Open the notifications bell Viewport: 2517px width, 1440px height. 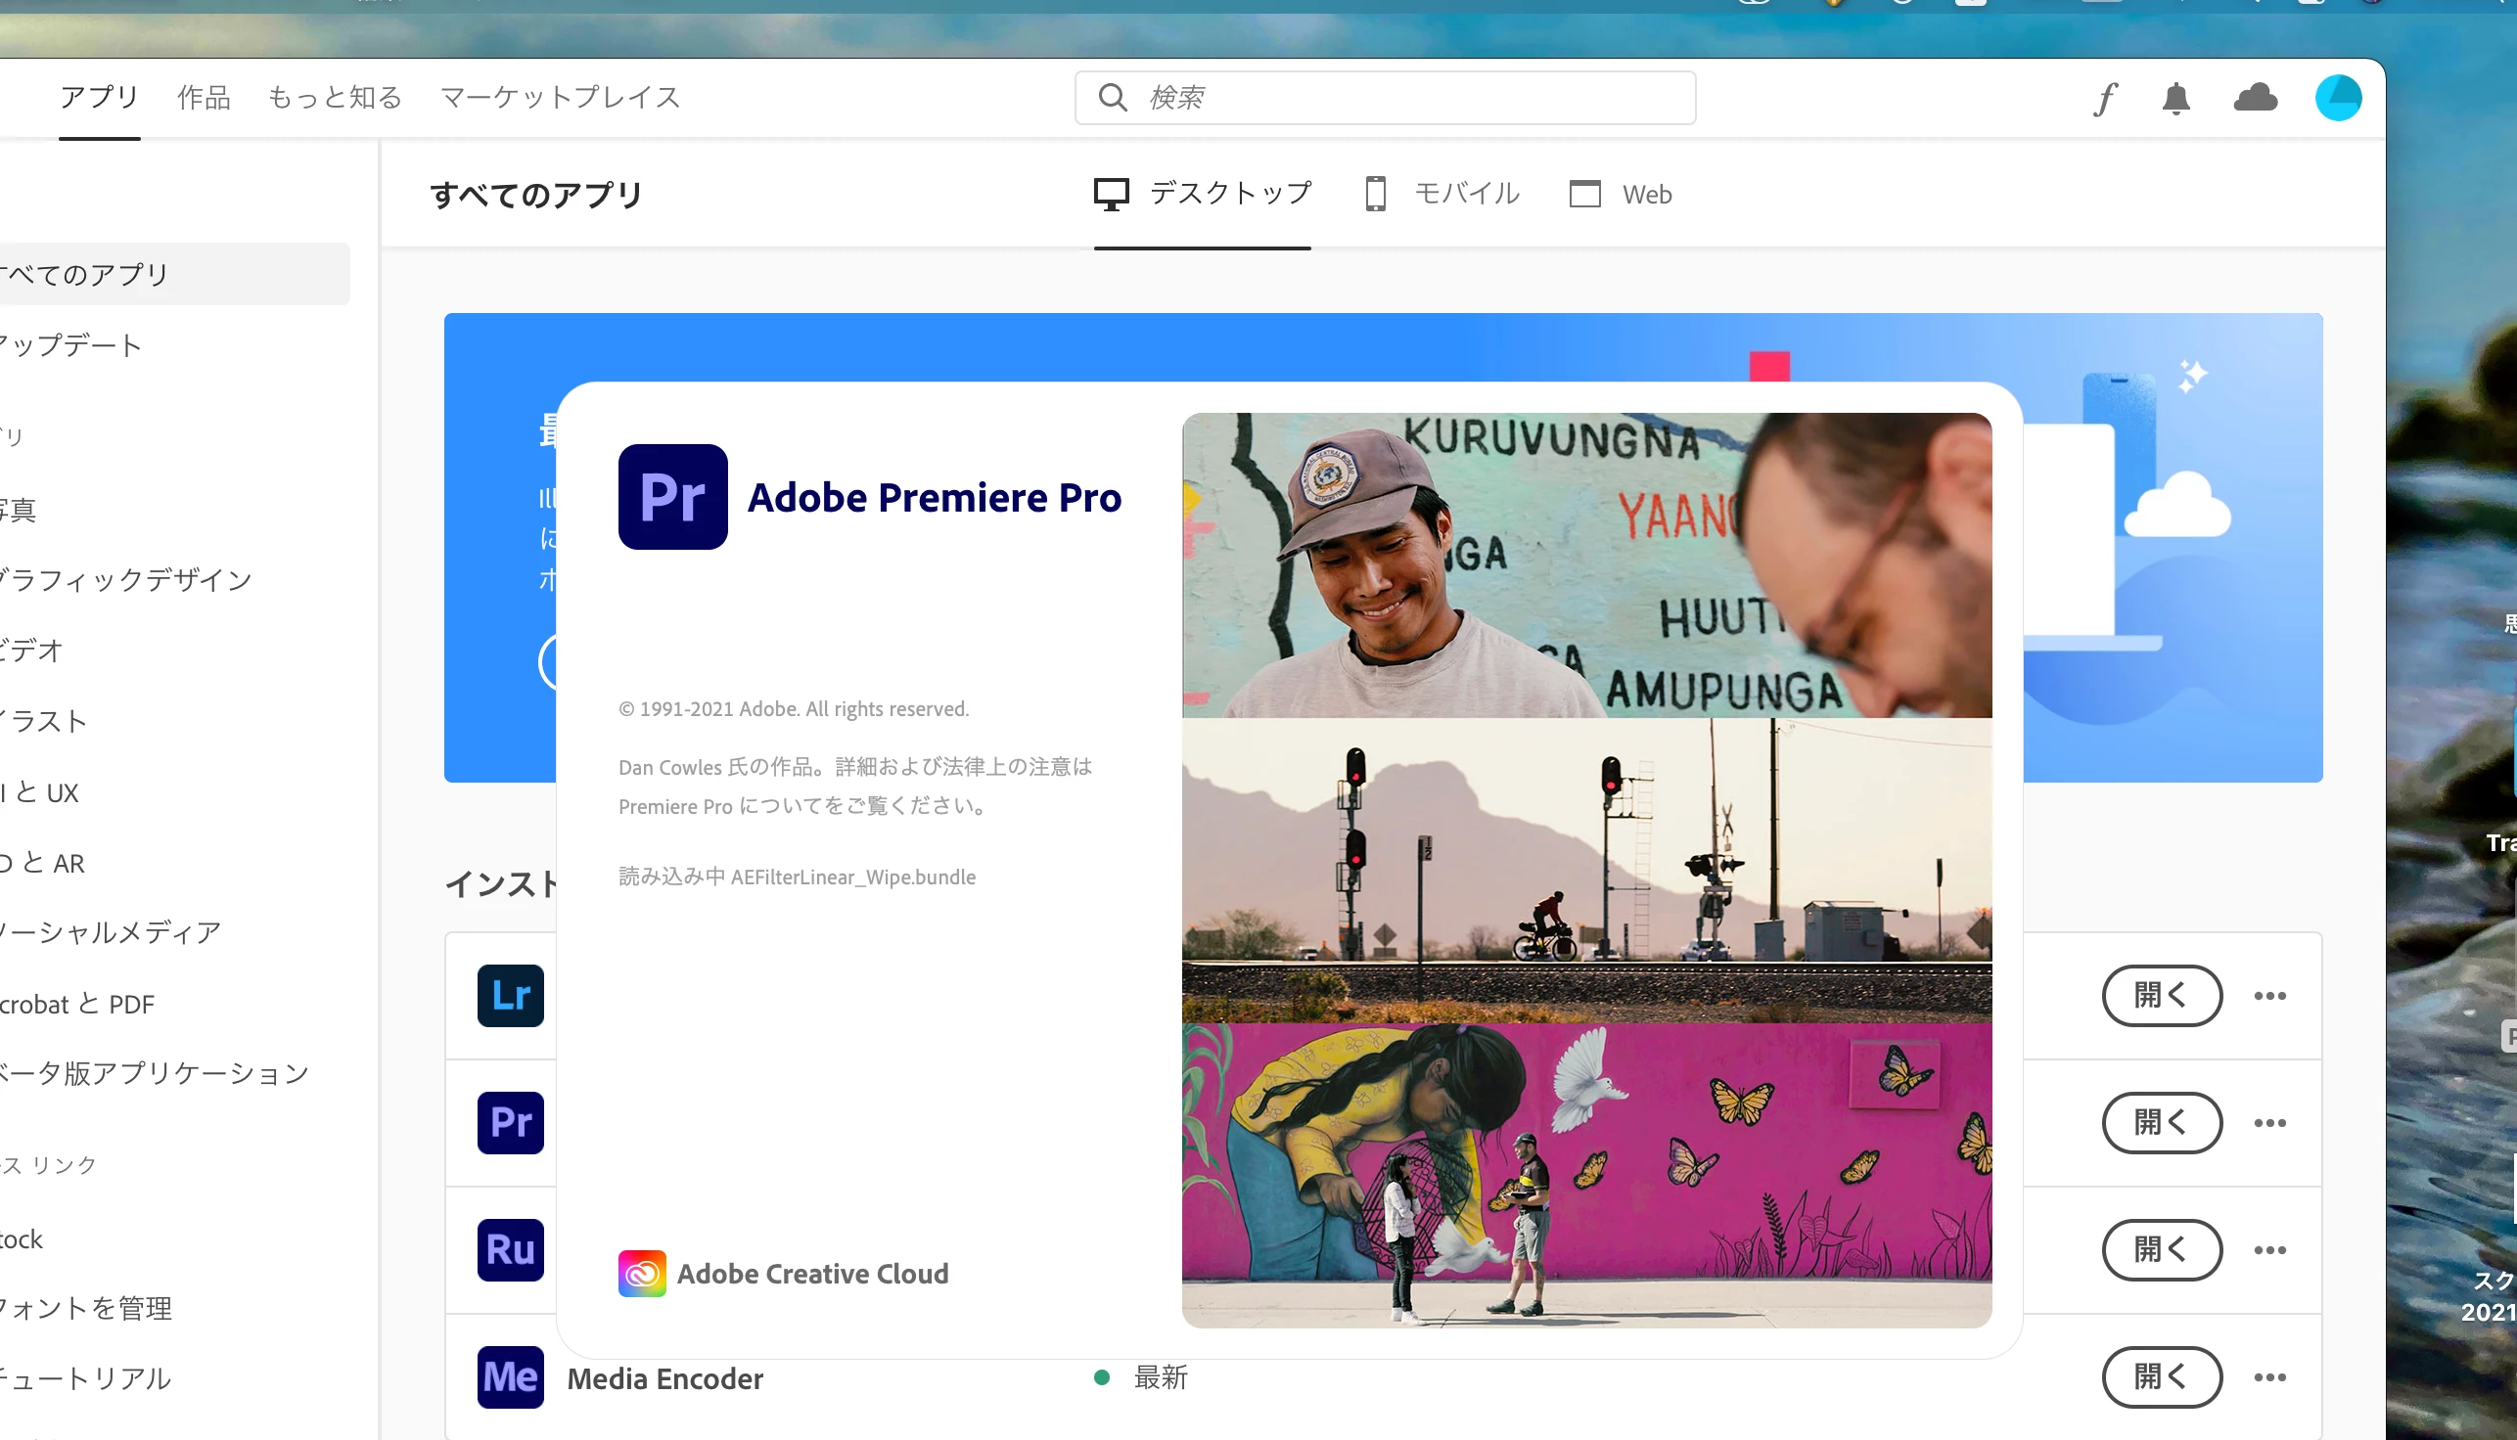(x=2175, y=99)
